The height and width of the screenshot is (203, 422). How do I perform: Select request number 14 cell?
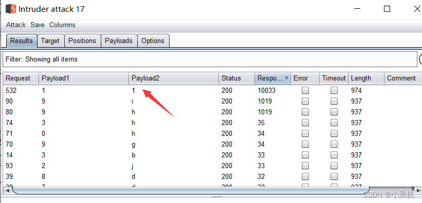point(9,155)
